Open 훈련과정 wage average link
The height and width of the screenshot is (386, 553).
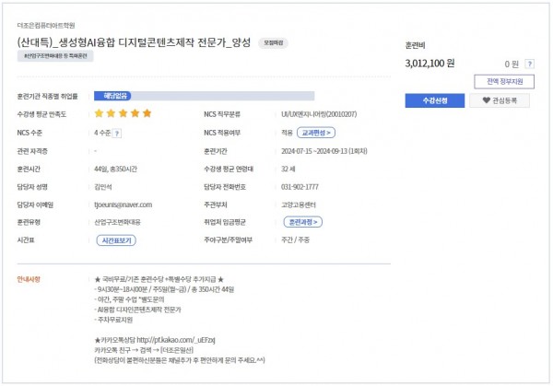303,222
